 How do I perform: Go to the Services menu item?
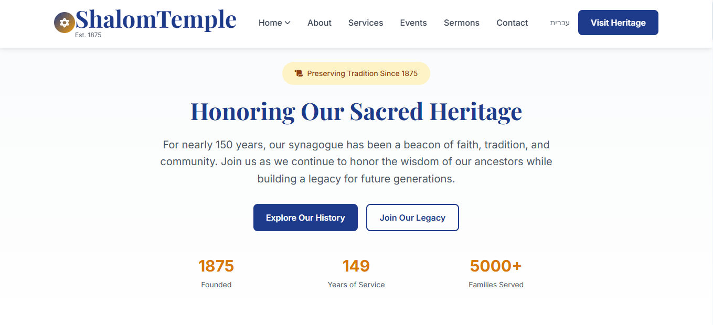365,23
